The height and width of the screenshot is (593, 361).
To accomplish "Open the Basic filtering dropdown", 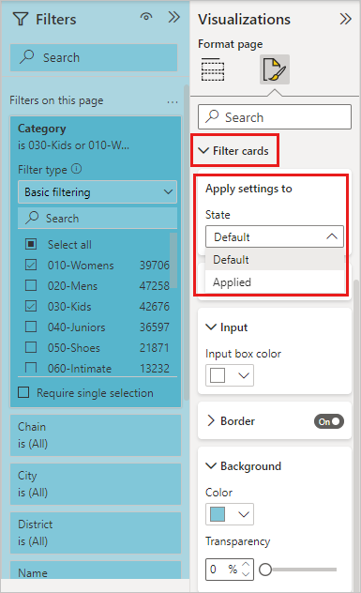I will pos(98,192).
